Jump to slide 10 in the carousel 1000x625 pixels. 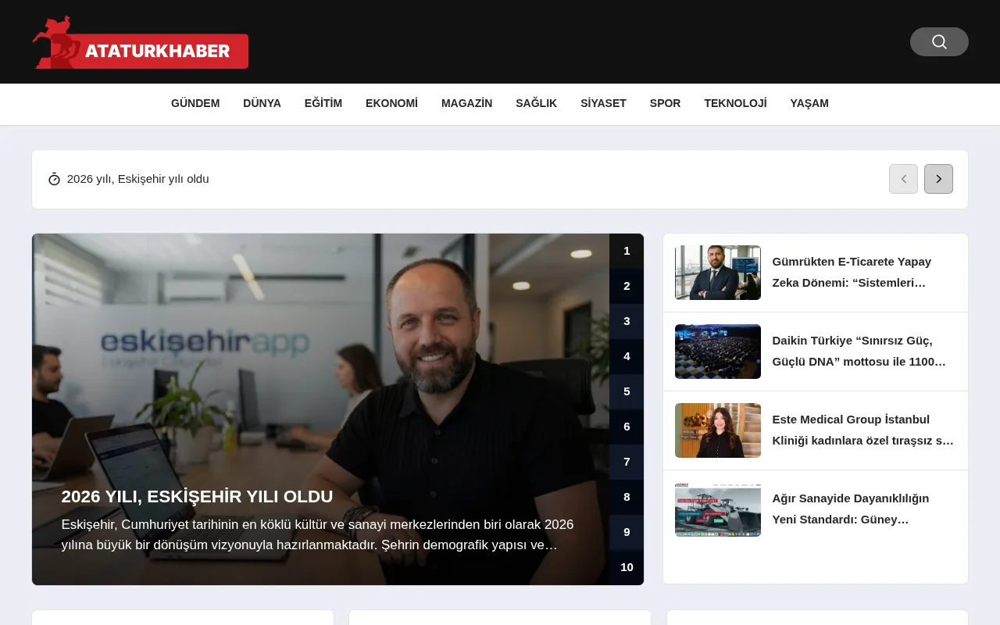pos(627,567)
